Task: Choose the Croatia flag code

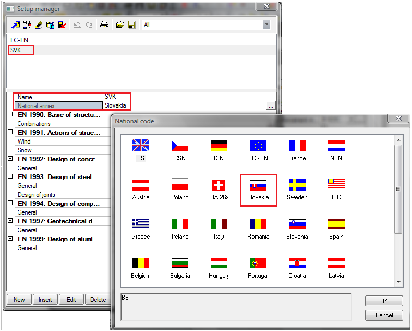Action: (x=297, y=268)
